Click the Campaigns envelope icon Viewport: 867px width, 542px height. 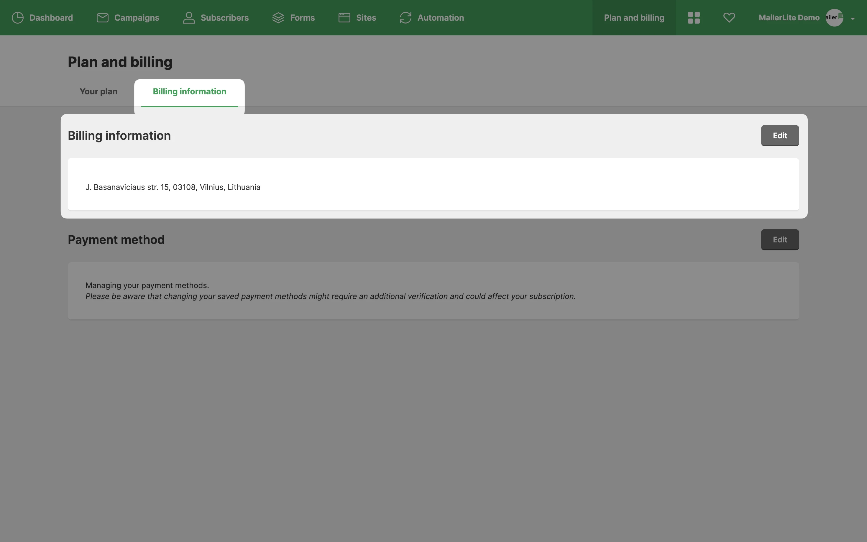[103, 18]
